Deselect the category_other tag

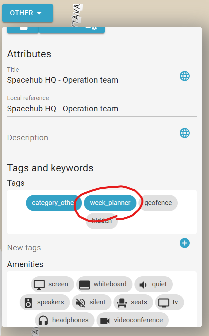click(54, 203)
